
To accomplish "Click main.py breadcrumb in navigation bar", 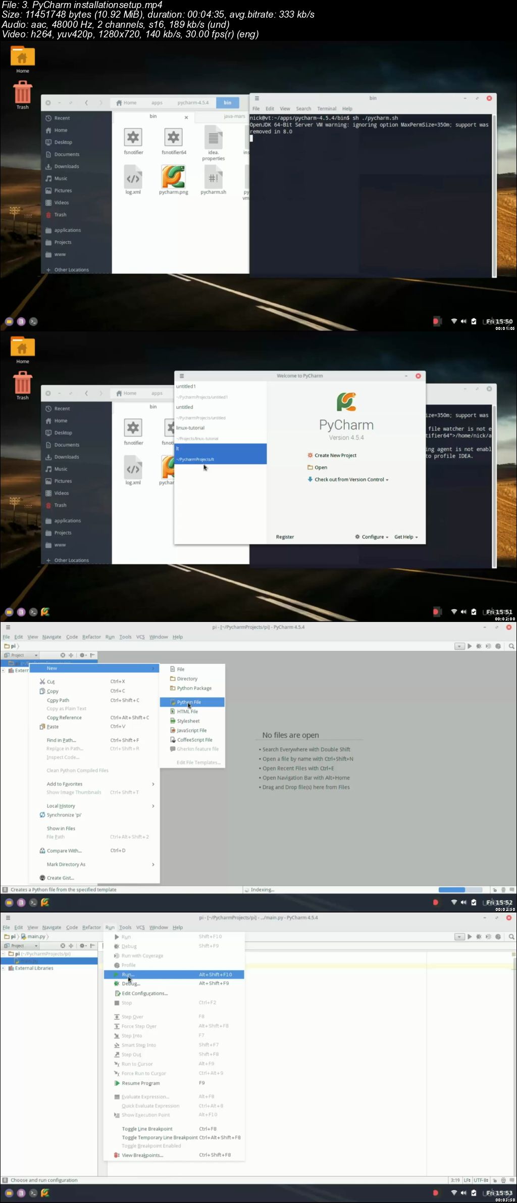I will pyautogui.click(x=33, y=936).
